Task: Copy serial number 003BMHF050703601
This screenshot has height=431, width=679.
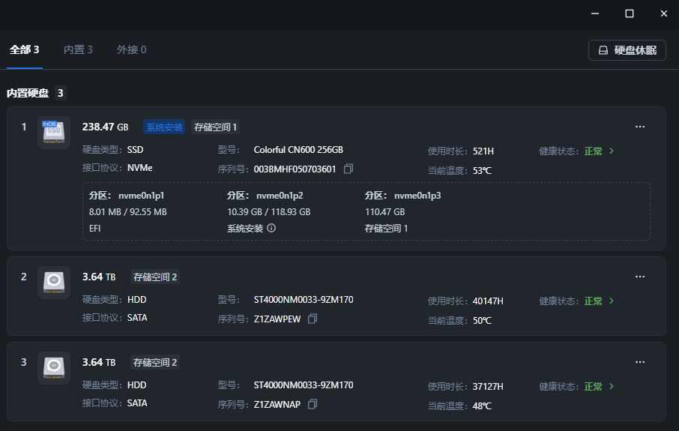Action: (348, 169)
